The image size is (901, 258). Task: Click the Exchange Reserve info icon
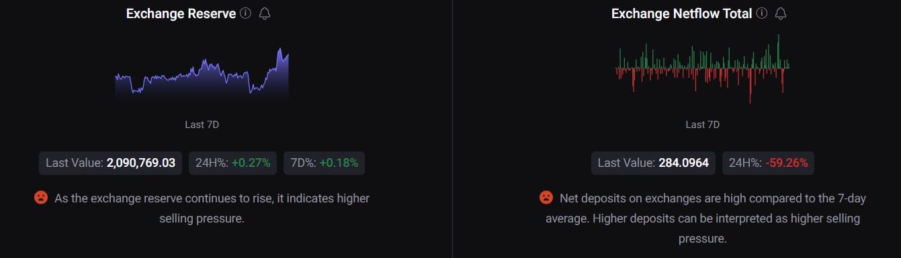click(245, 13)
